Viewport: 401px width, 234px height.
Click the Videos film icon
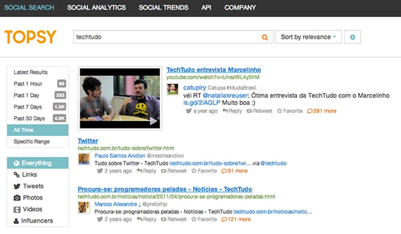click(x=17, y=210)
